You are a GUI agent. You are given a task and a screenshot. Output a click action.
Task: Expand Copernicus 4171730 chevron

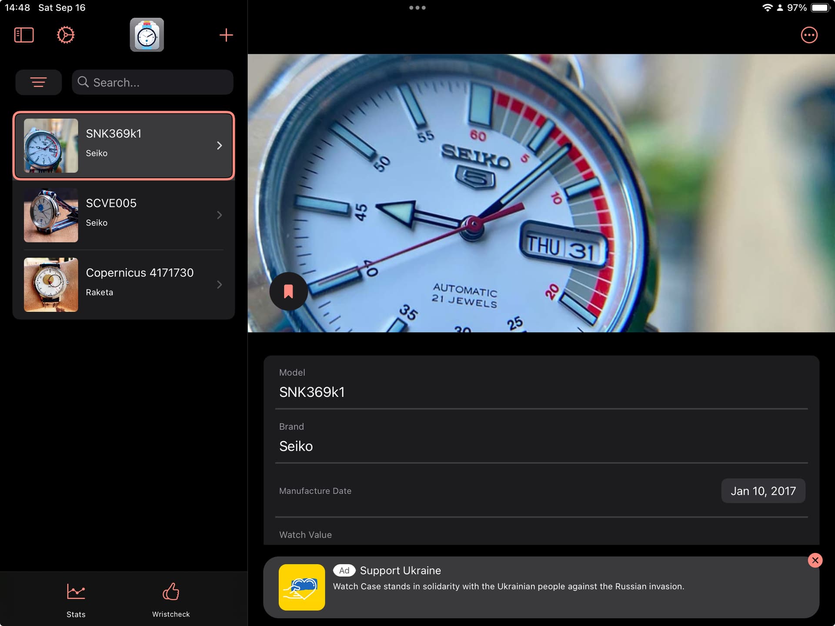tap(219, 285)
